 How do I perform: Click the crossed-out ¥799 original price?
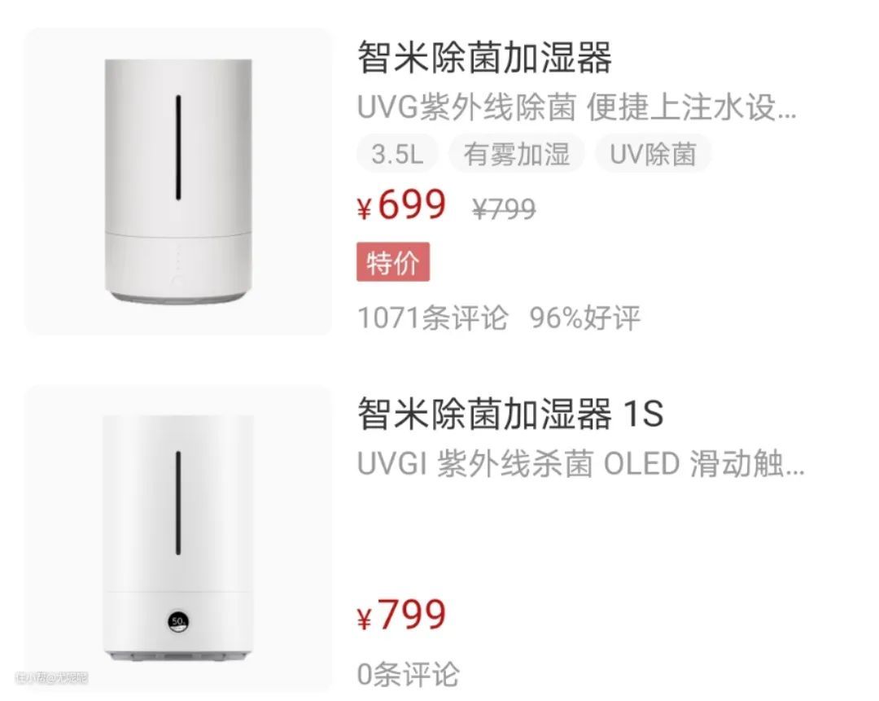(504, 209)
